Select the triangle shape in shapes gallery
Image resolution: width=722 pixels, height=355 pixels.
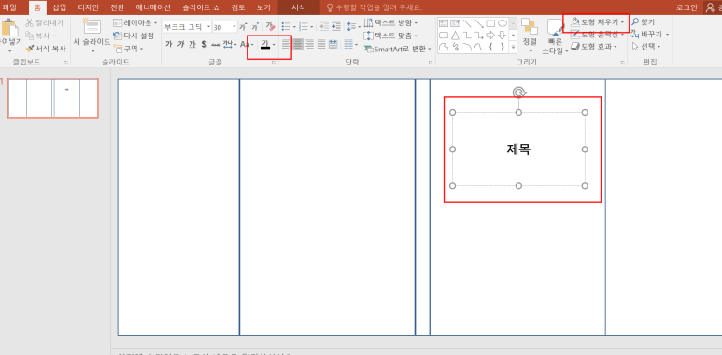click(x=456, y=35)
